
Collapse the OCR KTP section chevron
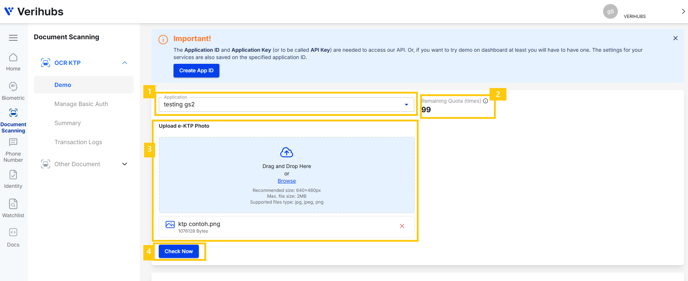pos(125,63)
